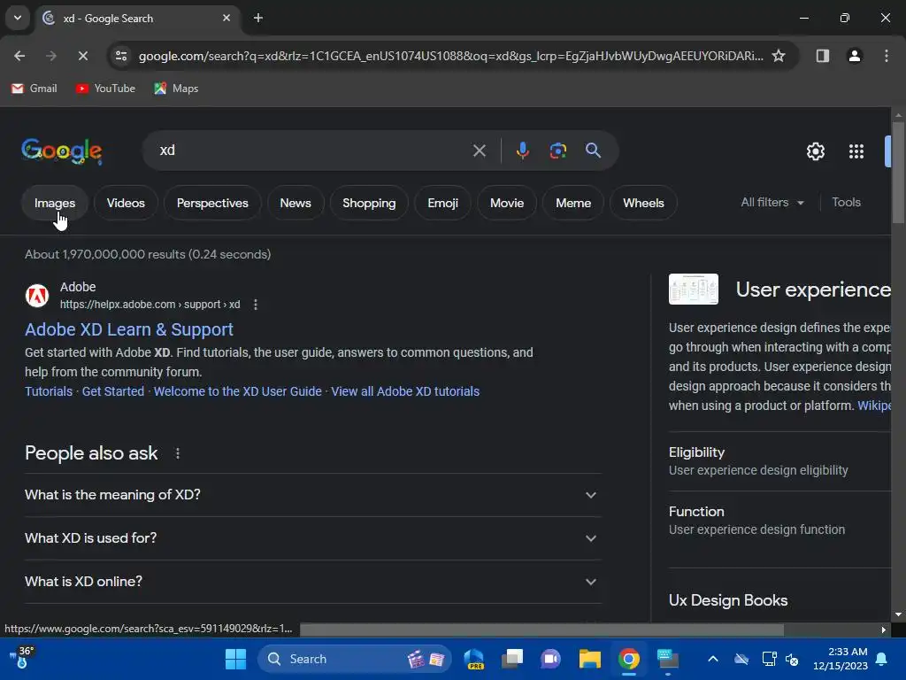Close the xd - Google Search tab
This screenshot has width=906, height=680.
tap(226, 19)
